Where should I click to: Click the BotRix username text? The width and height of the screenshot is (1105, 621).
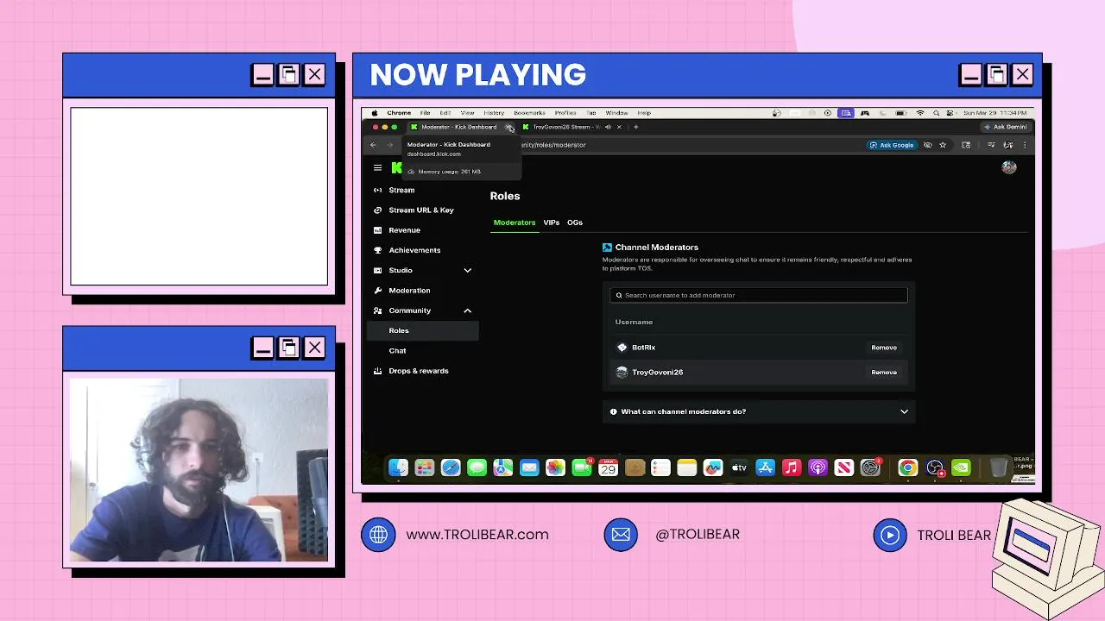[644, 348]
